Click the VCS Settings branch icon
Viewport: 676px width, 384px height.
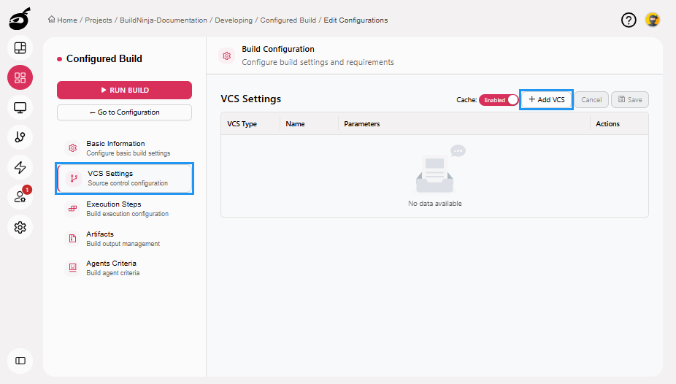click(74, 178)
